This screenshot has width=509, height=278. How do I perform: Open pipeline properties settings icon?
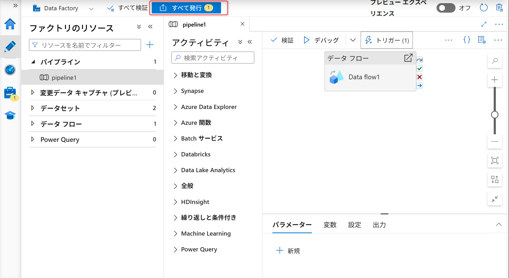point(482,40)
